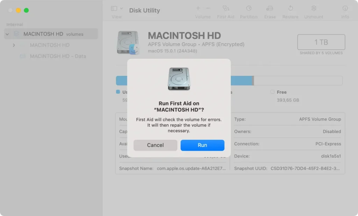Viewport: 358px width, 216px height.
Task: Click the Erase drive icon
Action: pos(270,8)
